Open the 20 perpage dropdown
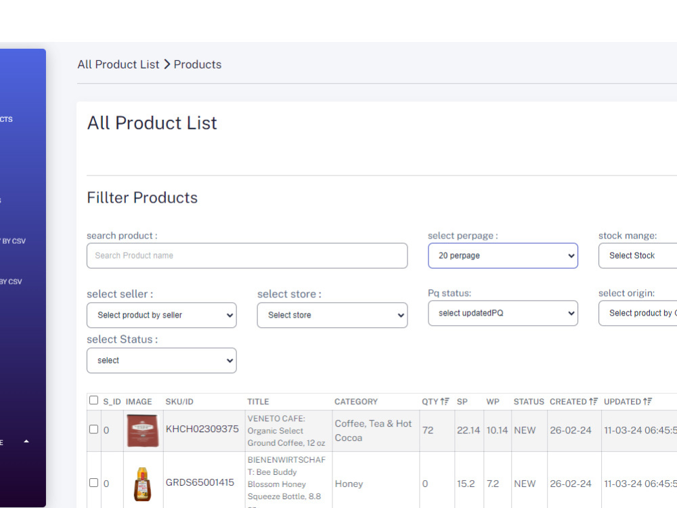The height and width of the screenshot is (508, 677). pos(503,256)
